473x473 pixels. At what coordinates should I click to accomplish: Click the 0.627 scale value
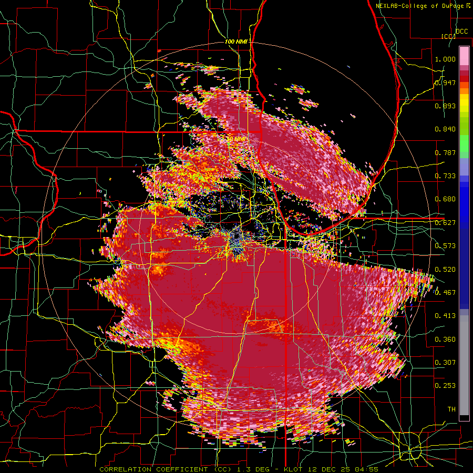(x=445, y=223)
